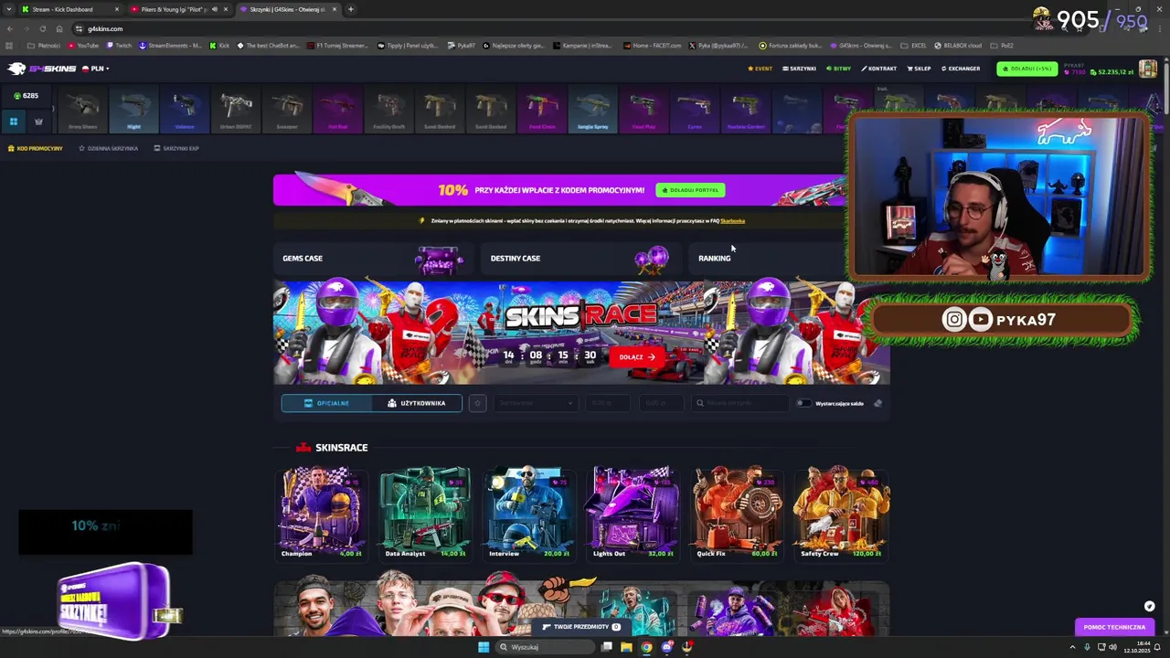Open the EXCEL bookmarks folder
The width and height of the screenshot is (1170, 658).
[914, 46]
